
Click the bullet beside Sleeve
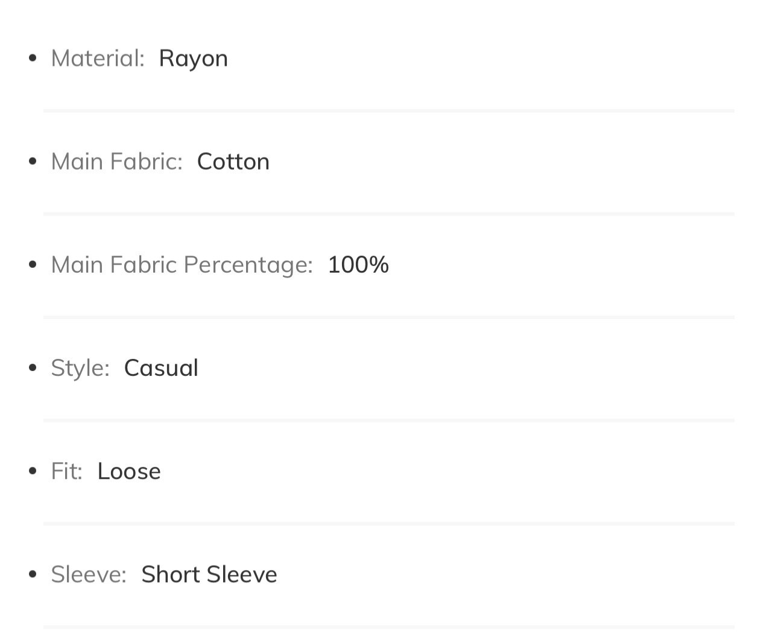tap(33, 574)
